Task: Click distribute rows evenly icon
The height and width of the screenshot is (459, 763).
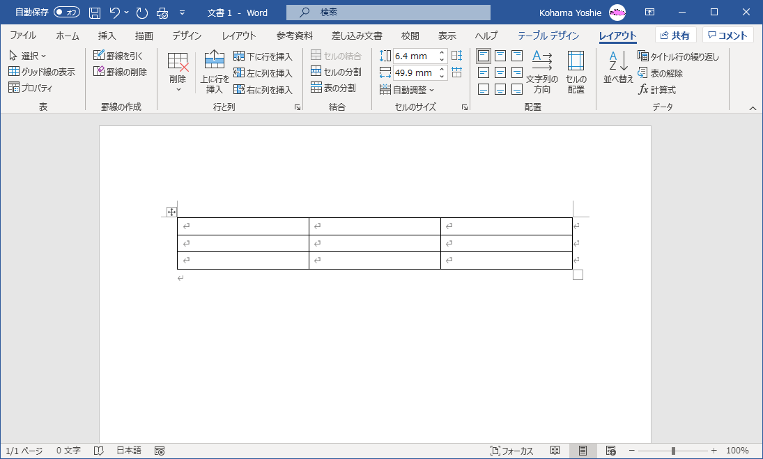Action: point(457,56)
